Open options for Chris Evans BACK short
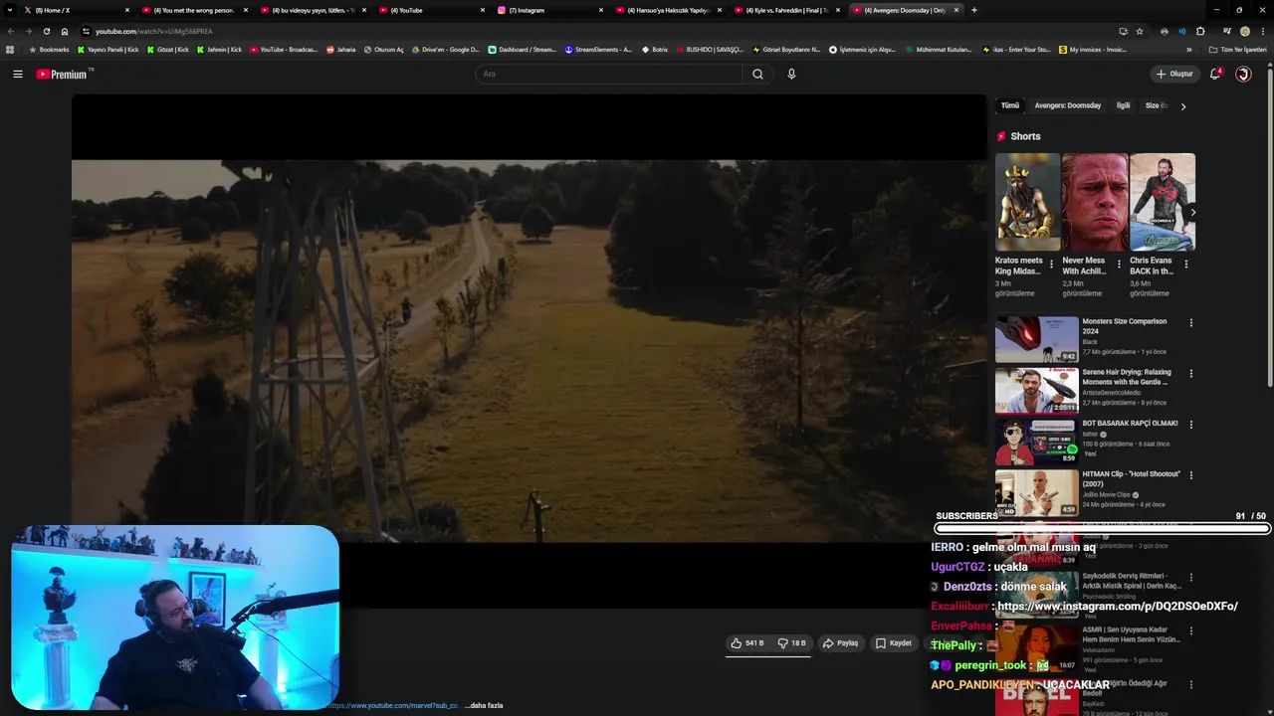 pos(1186,265)
